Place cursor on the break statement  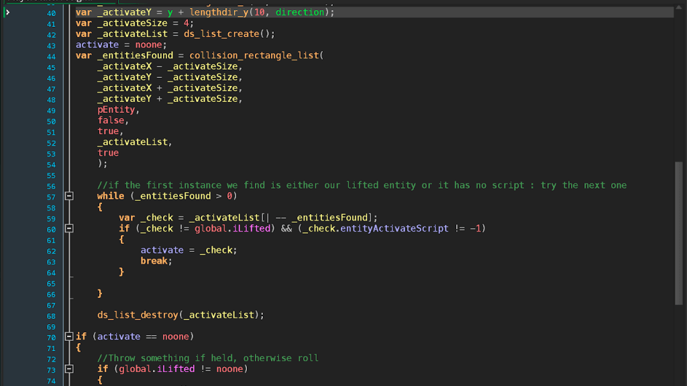(x=154, y=261)
